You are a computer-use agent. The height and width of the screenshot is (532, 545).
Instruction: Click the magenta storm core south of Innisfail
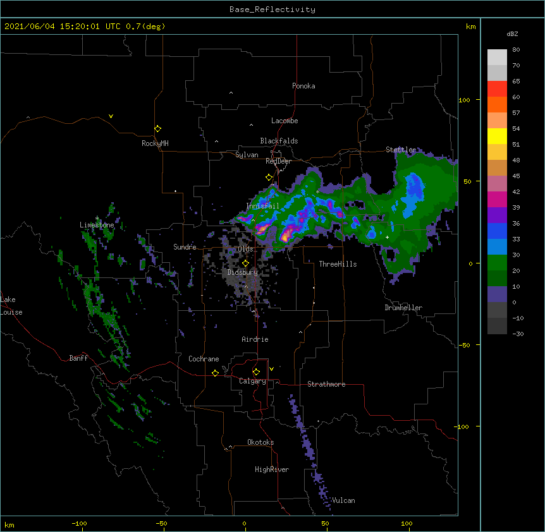pos(263,229)
